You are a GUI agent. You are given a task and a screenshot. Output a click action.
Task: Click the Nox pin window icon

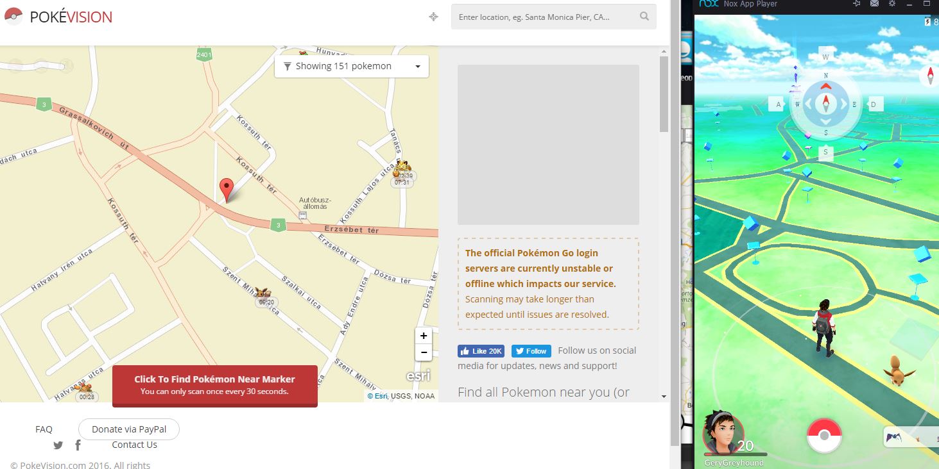click(857, 4)
